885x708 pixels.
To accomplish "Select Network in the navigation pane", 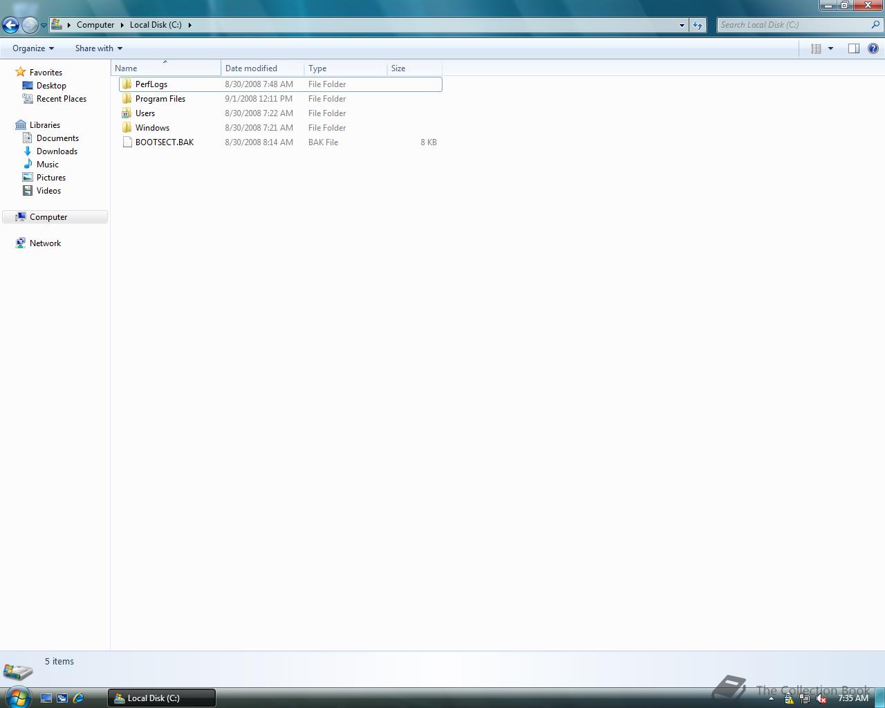I will point(45,243).
